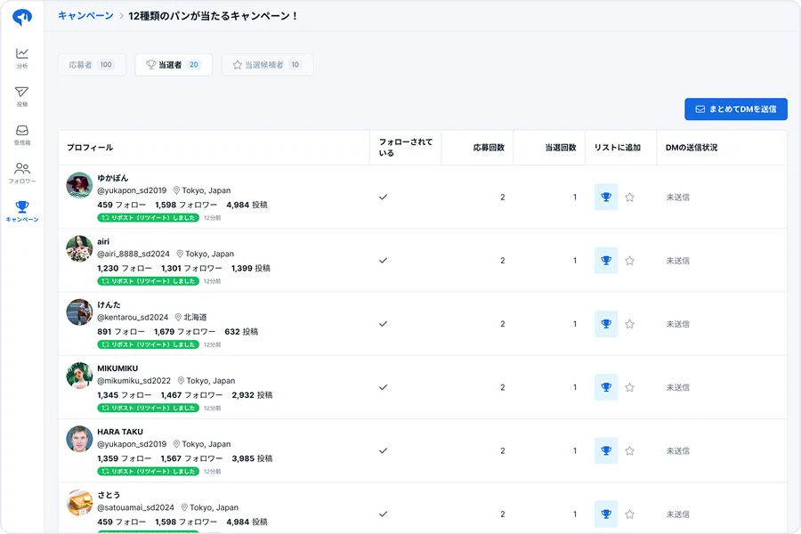Click airi's リポスト green badge
This screenshot has width=801, height=534.
point(149,281)
